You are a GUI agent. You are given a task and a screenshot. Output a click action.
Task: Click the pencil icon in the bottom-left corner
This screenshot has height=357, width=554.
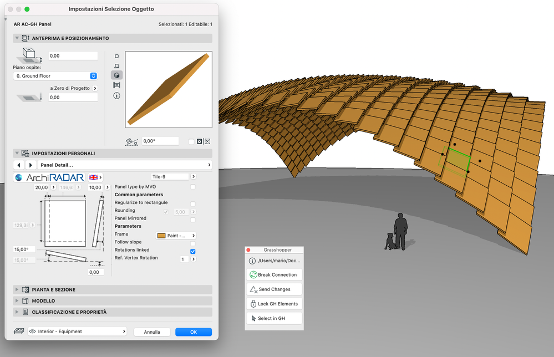coord(18,331)
